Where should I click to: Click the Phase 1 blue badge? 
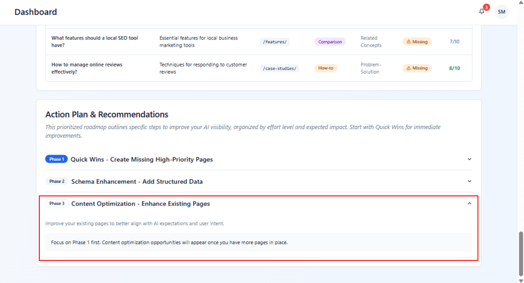tap(56, 159)
